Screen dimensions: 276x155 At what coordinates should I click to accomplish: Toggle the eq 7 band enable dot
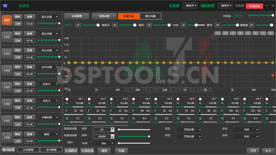click(x=200, y=99)
